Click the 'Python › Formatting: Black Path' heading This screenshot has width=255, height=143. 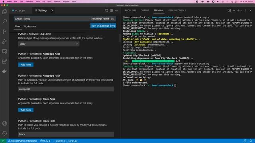coord(36,121)
